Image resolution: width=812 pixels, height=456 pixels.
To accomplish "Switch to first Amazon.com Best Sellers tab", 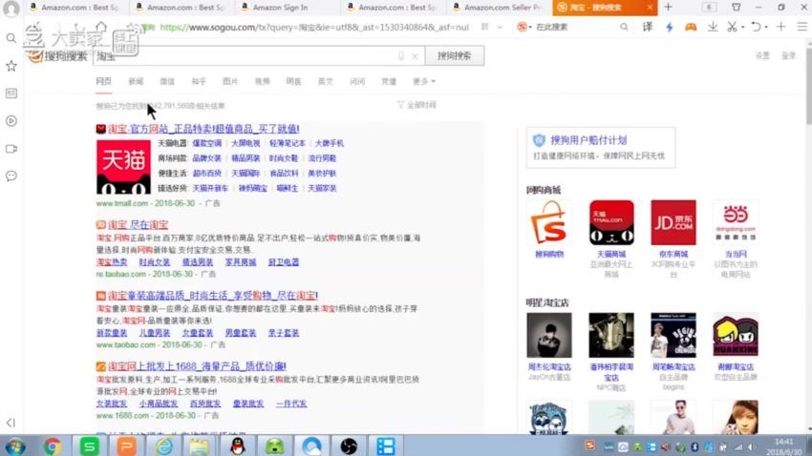I will 74,8.
